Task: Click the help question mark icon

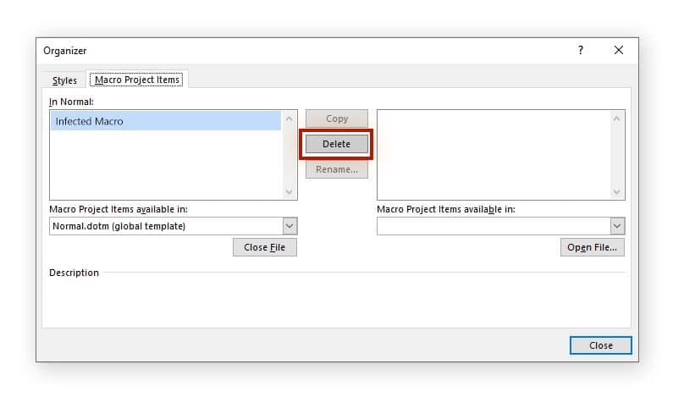Action: (580, 50)
